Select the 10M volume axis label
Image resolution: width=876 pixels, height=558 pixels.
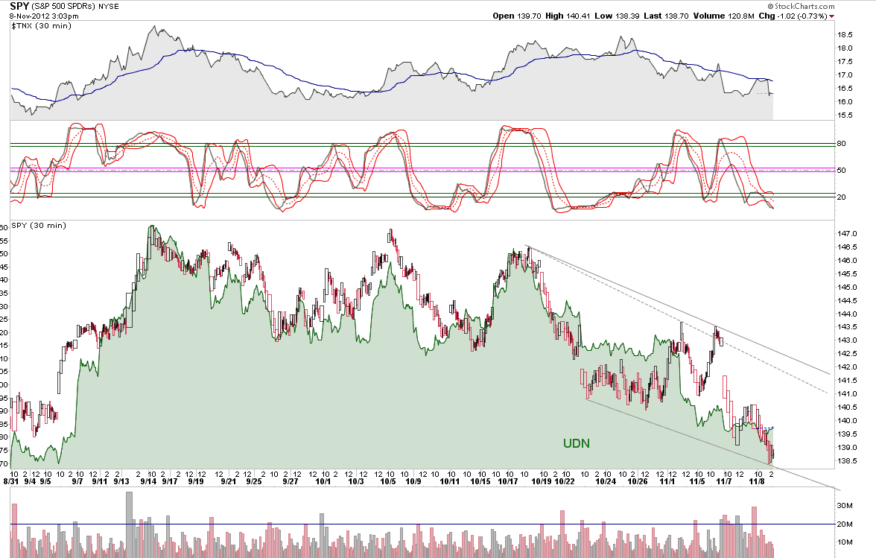coord(845,542)
